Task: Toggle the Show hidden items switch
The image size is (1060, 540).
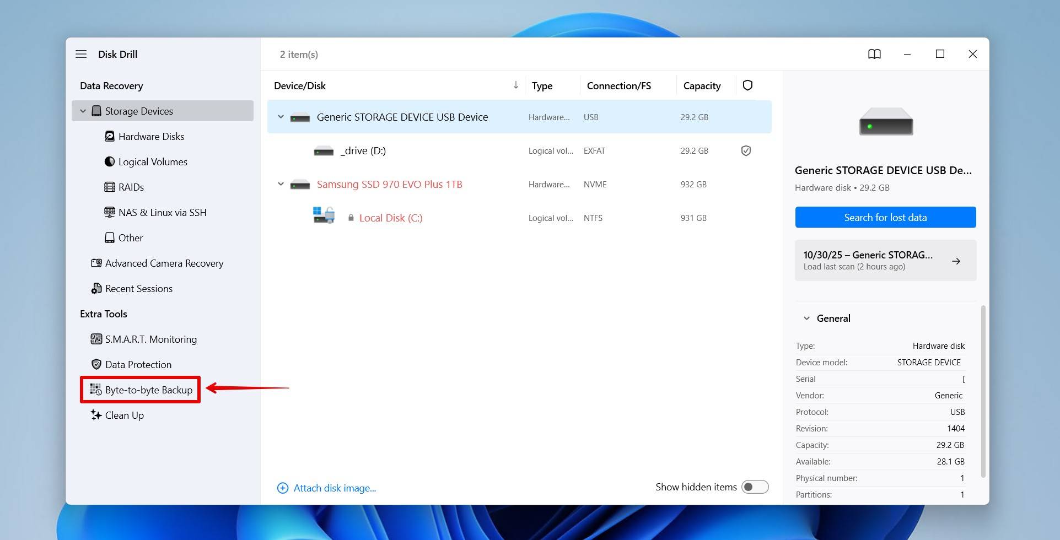Action: [x=755, y=487]
